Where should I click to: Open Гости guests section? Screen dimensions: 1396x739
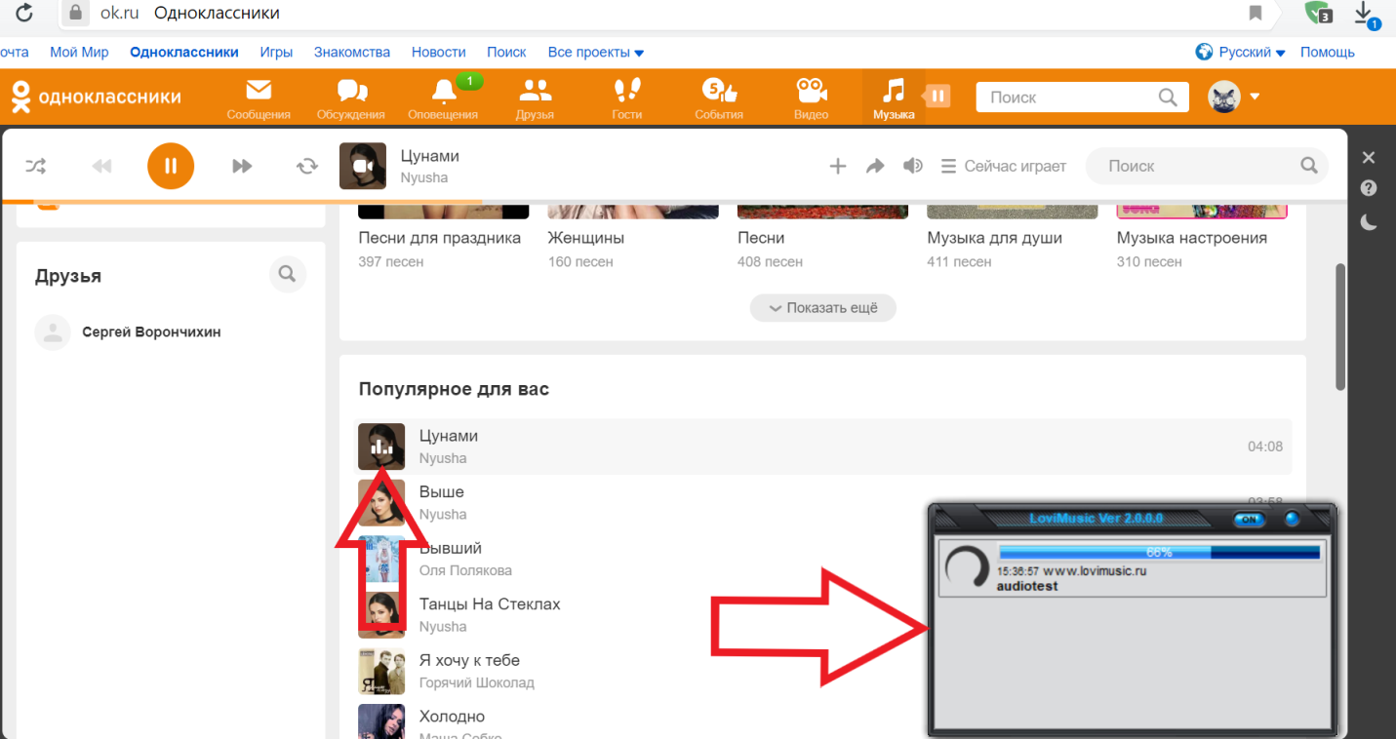[x=627, y=99]
